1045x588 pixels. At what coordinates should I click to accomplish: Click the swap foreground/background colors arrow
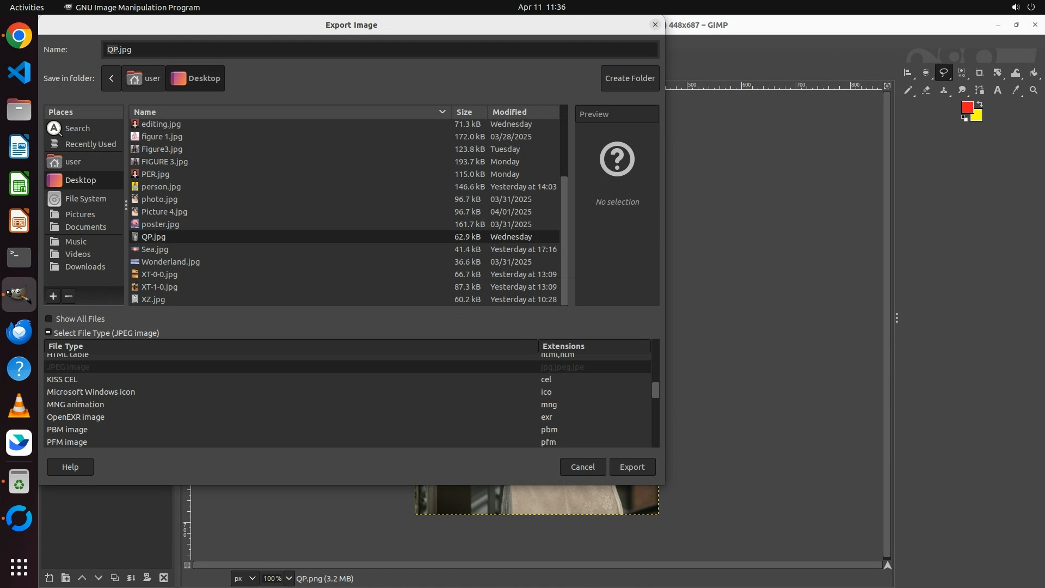(980, 104)
